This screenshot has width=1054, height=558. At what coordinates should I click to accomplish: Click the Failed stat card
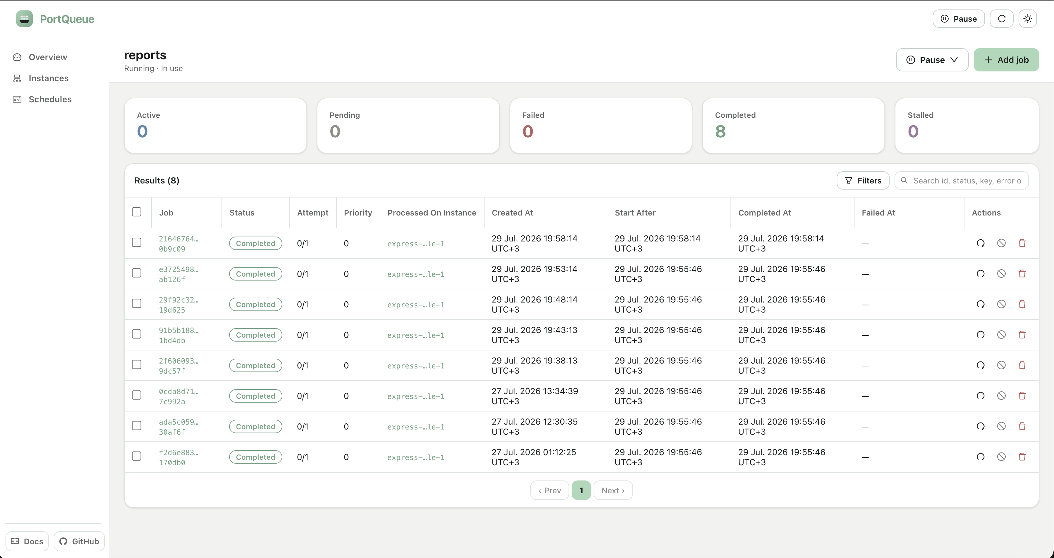click(x=601, y=125)
